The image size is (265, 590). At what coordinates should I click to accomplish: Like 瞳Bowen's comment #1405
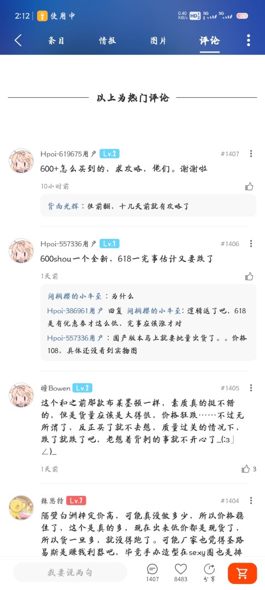point(246,469)
